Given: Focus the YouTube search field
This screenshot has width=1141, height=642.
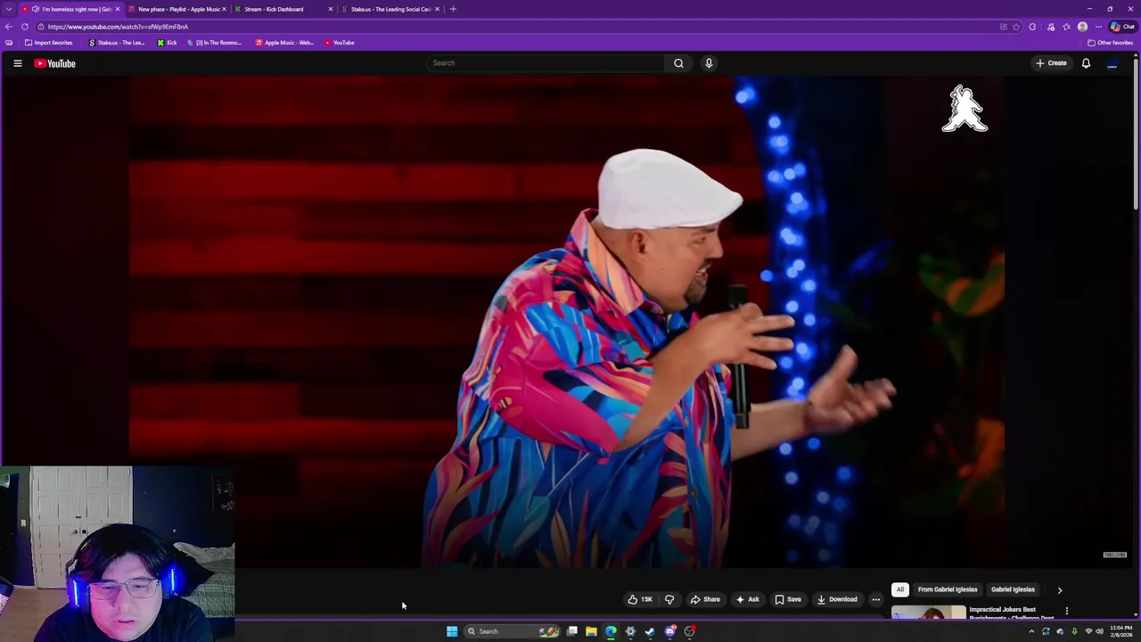Looking at the screenshot, I should coord(546,63).
